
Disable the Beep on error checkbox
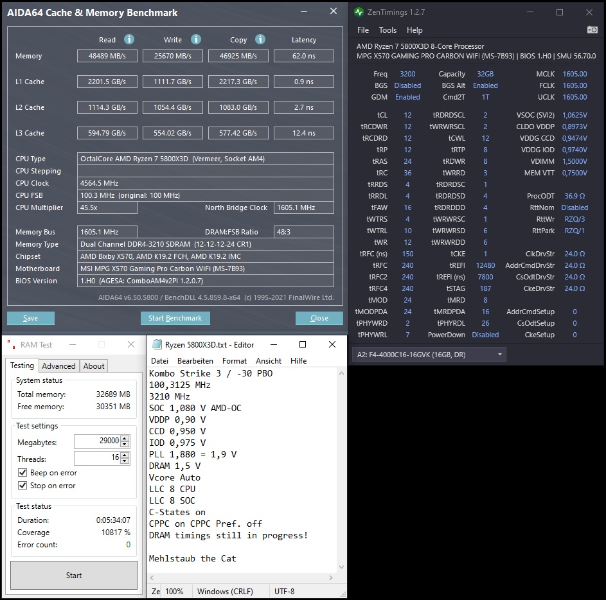pos(22,472)
